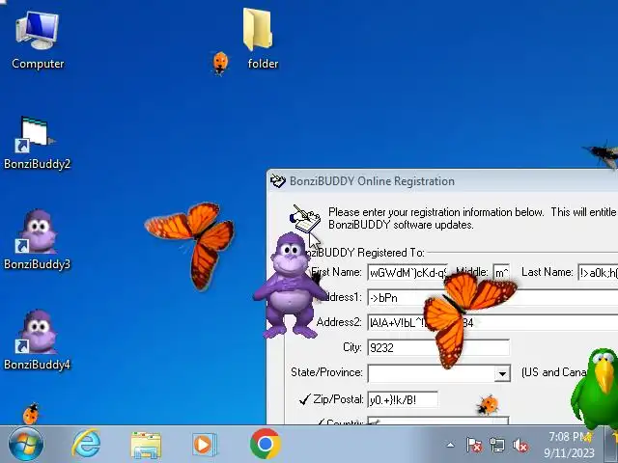The width and height of the screenshot is (618, 463).
Task: Select the BonziBuddy3 desktop shortcut
Action: [x=37, y=240]
